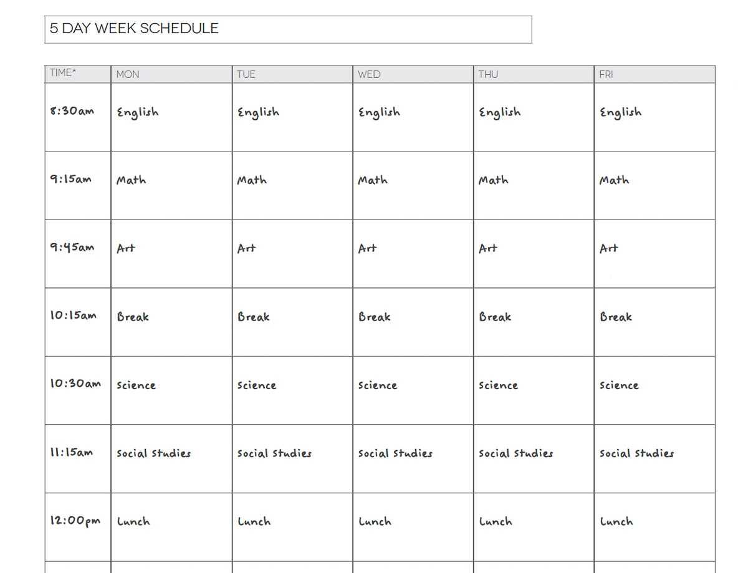Image resolution: width=748 pixels, height=573 pixels.
Task: Select Tuesday's Math cell
Action: (292, 185)
